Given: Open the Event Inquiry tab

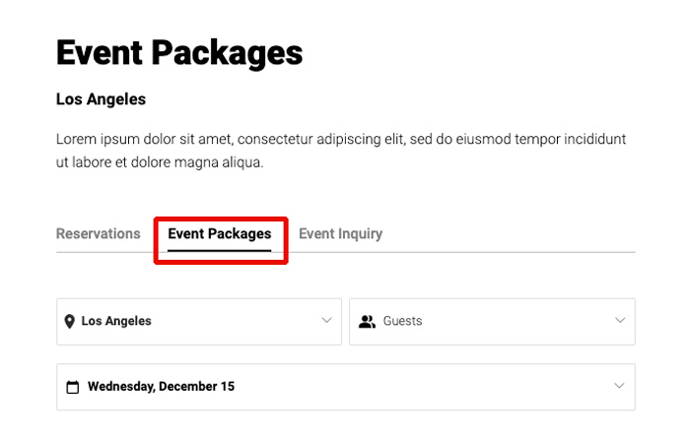Looking at the screenshot, I should pos(340,234).
